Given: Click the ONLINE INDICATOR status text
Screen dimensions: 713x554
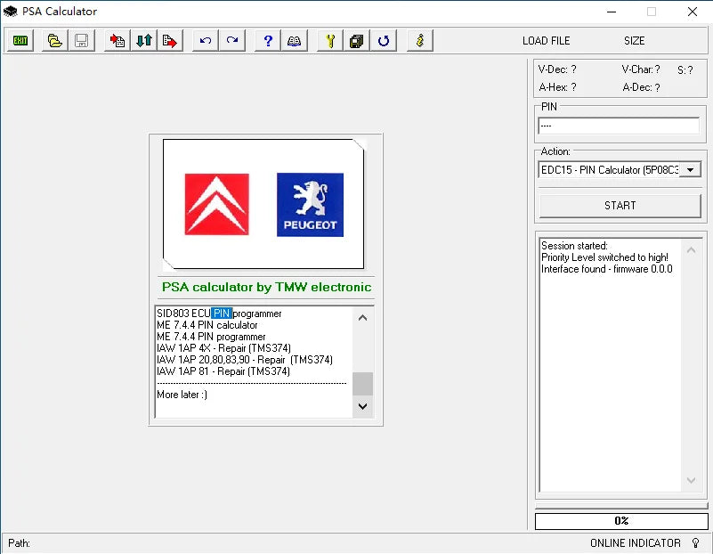Looking at the screenshot, I should coord(636,543).
